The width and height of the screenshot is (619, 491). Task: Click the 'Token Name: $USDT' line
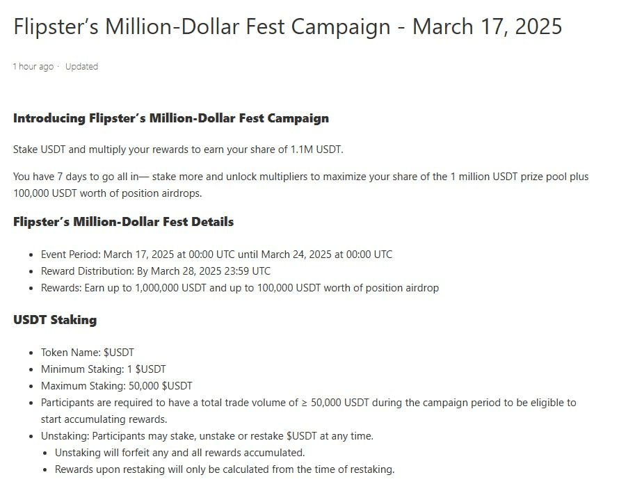[87, 352]
